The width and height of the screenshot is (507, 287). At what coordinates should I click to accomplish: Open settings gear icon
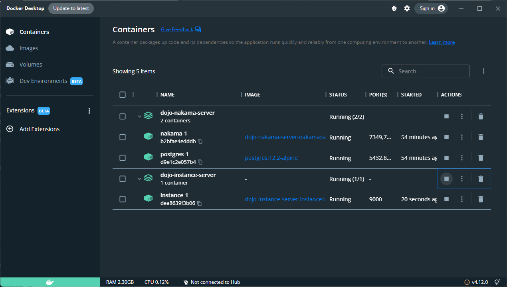click(x=407, y=8)
